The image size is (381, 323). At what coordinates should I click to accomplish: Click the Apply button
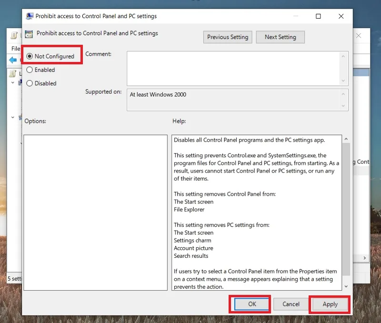click(330, 304)
